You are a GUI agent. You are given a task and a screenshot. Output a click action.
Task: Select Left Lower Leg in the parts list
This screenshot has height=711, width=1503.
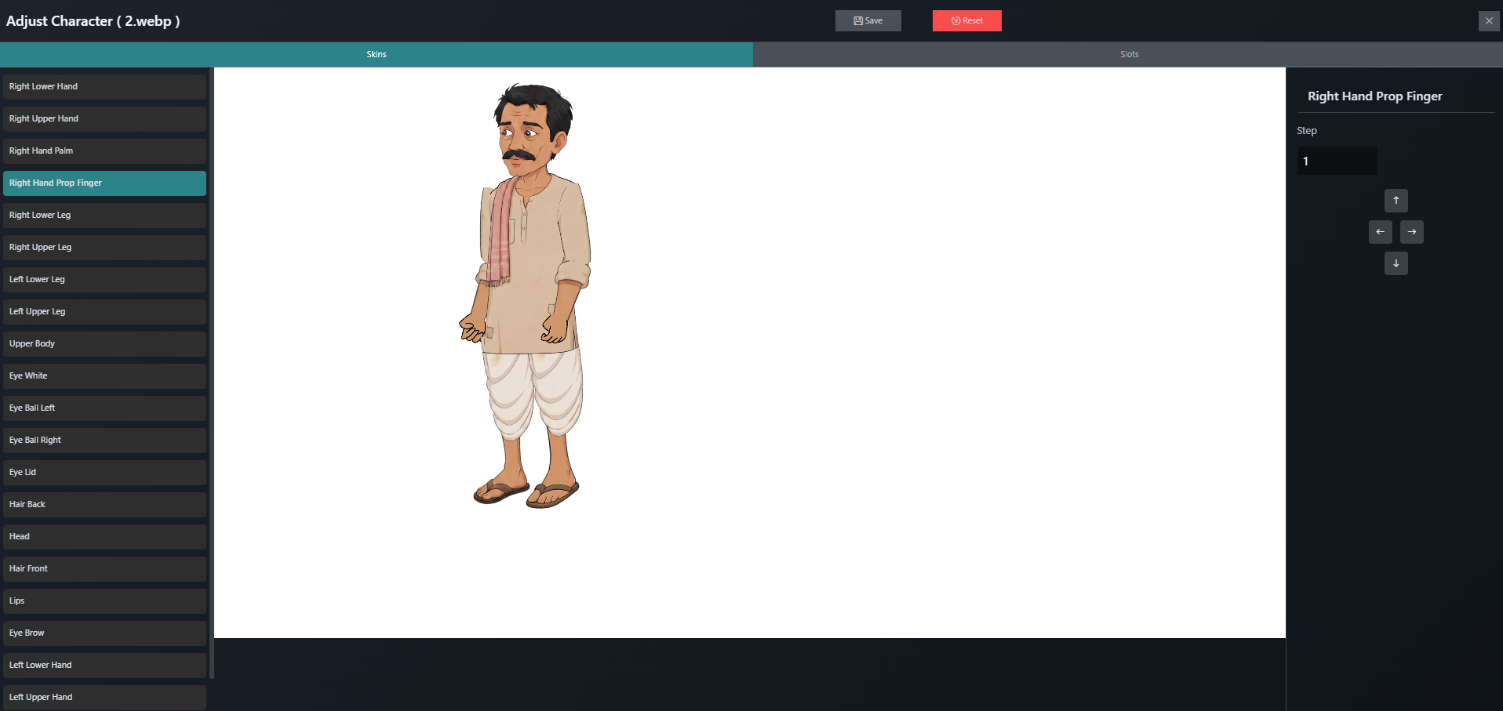pyautogui.click(x=104, y=280)
